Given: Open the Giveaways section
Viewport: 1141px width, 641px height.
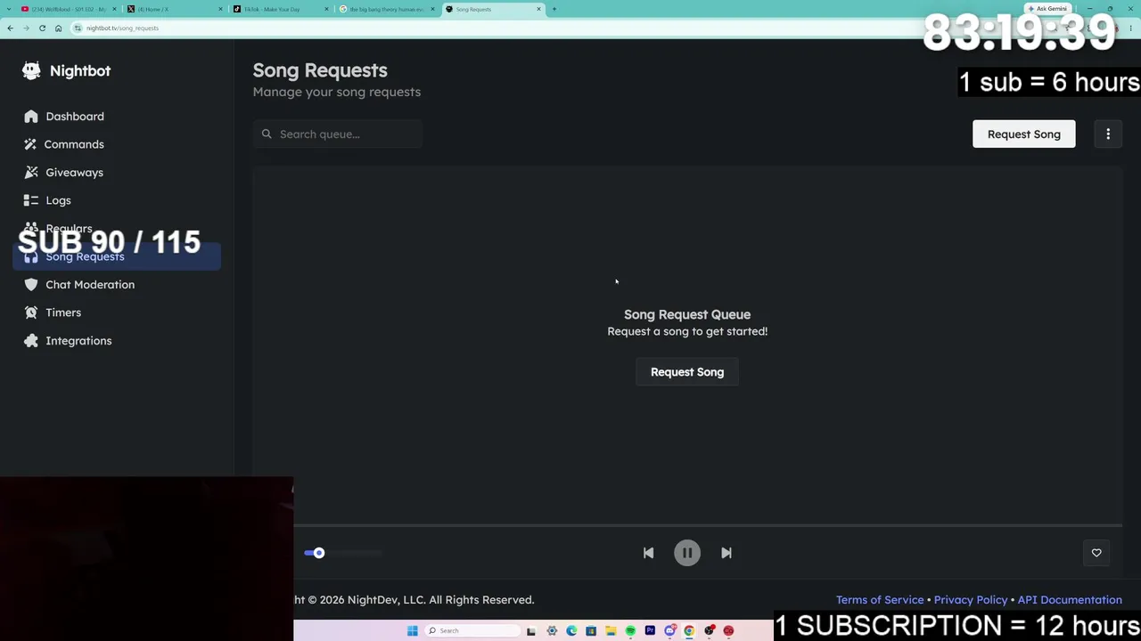Looking at the screenshot, I should click(74, 173).
